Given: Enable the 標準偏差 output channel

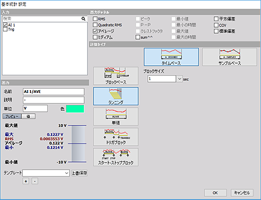Looking at the screenshot, I should [216, 31].
